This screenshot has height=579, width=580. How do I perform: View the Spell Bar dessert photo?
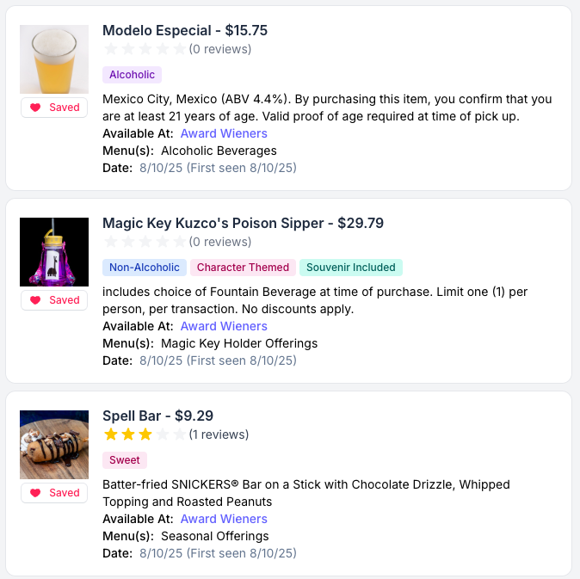tap(54, 445)
